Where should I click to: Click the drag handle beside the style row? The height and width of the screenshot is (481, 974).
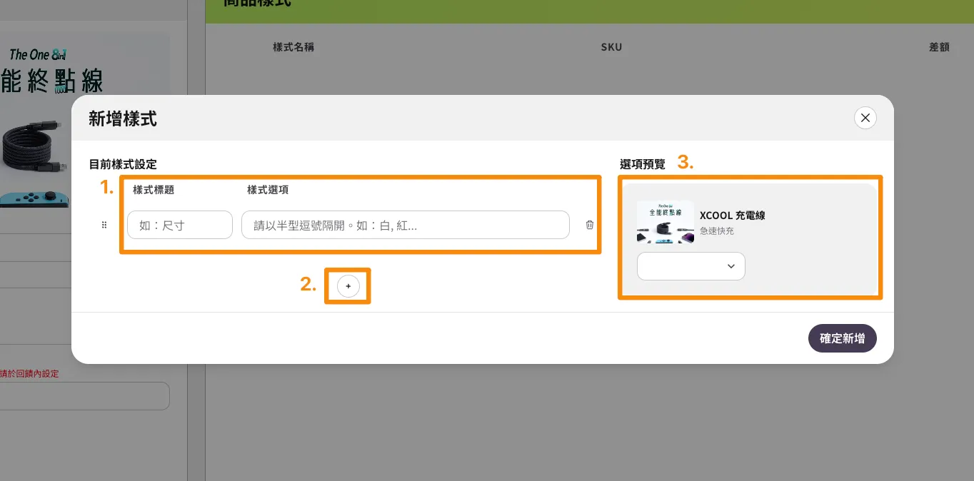pyautogui.click(x=104, y=225)
